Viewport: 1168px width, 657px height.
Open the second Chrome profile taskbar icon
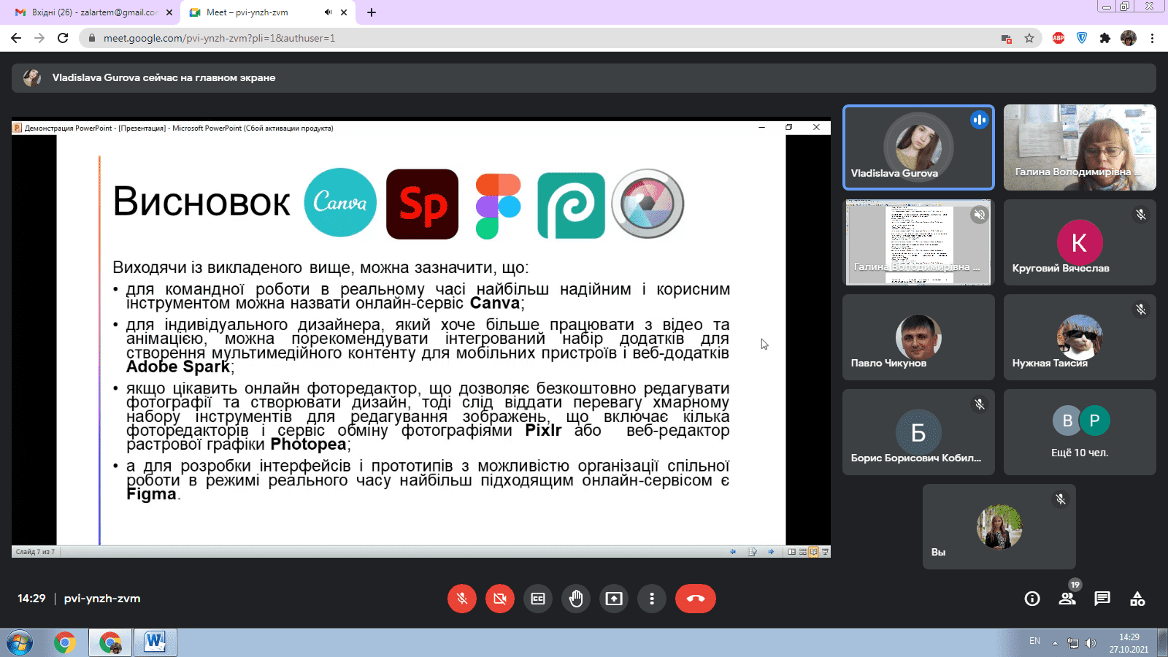(110, 643)
